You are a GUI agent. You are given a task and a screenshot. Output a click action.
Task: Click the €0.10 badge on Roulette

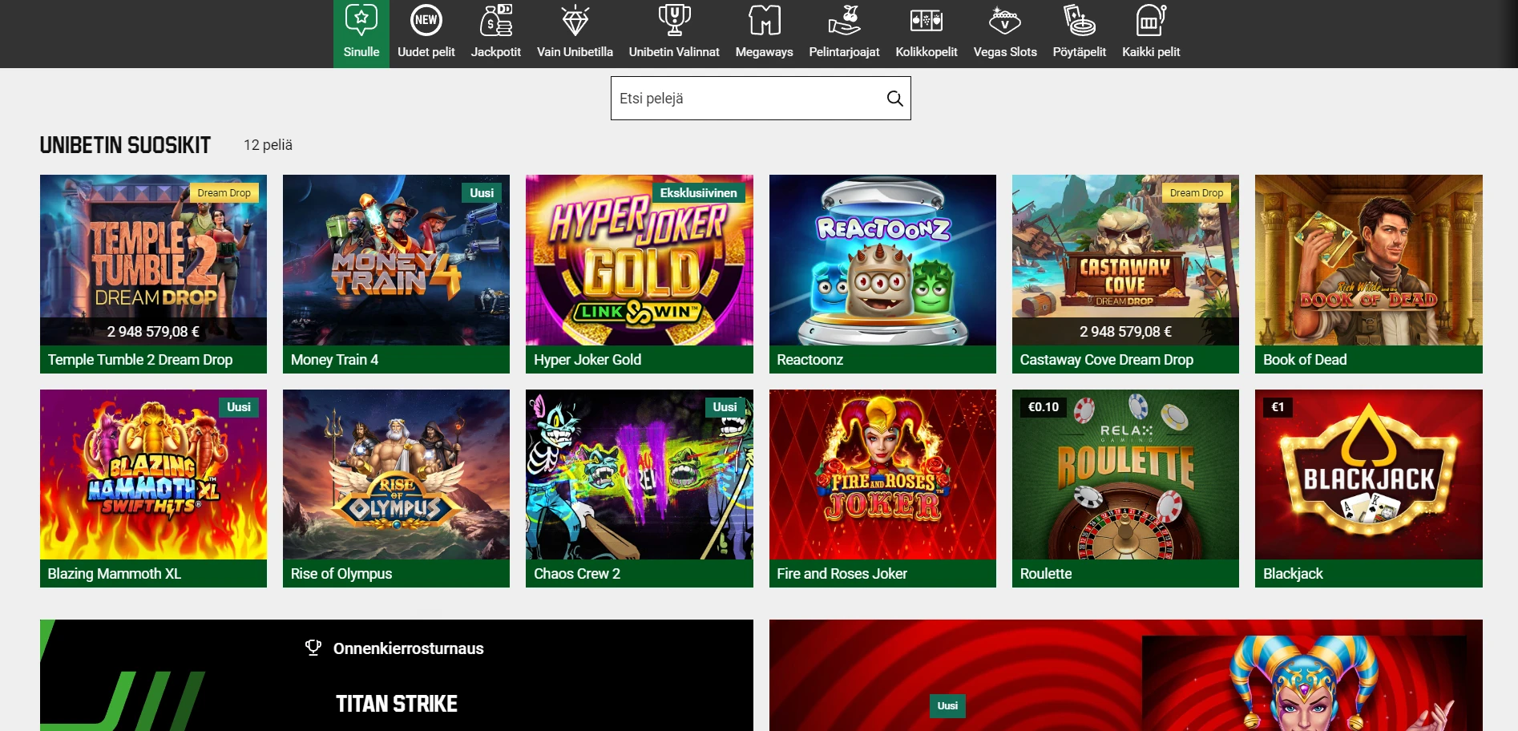pos(1044,407)
